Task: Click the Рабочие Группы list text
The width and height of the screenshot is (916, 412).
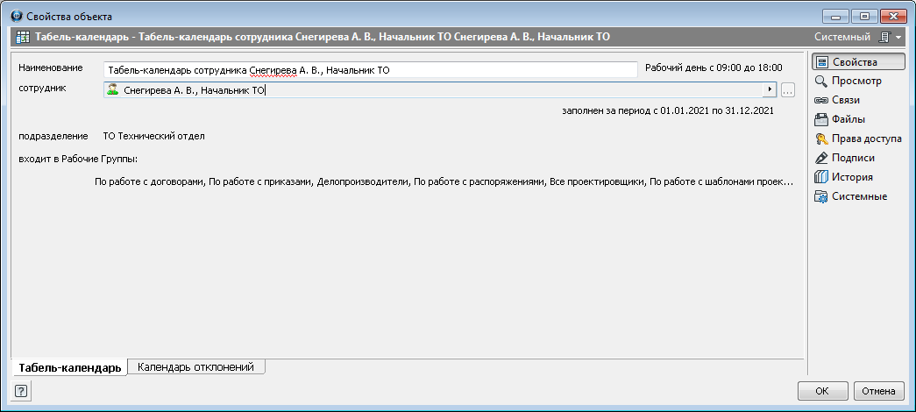Action: pyautogui.click(x=443, y=182)
